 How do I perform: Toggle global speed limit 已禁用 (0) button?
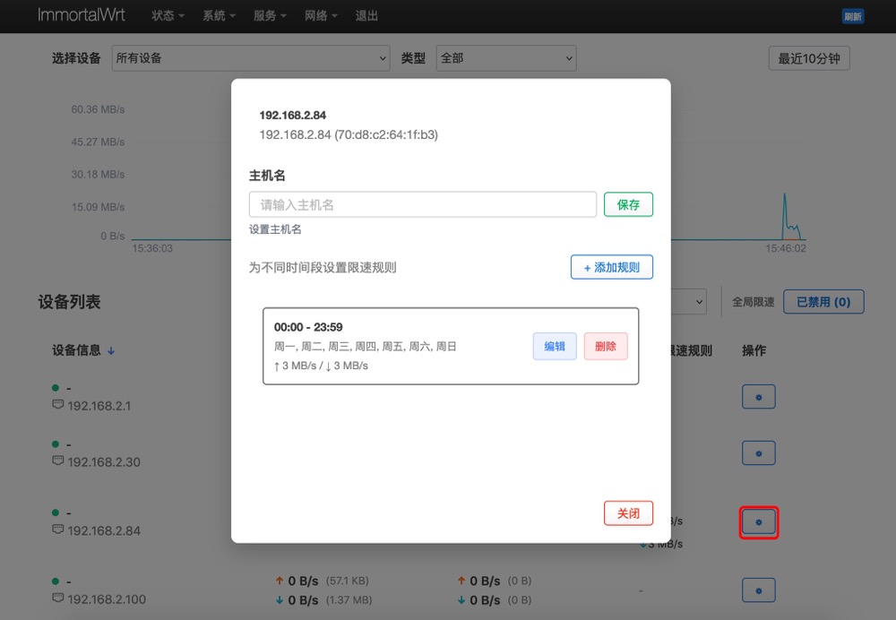(x=823, y=302)
